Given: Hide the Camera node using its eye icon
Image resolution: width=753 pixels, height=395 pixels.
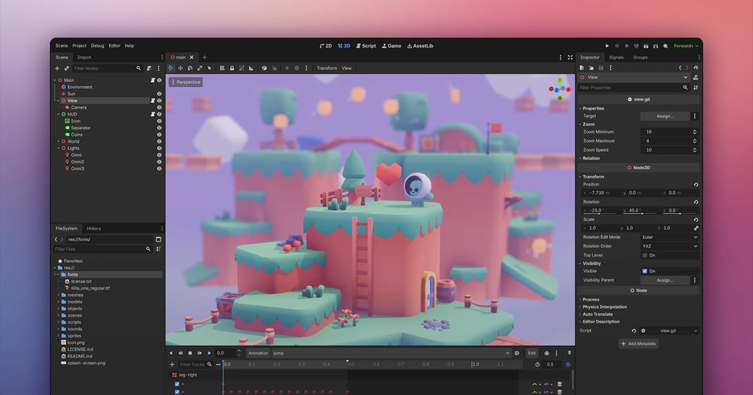Looking at the screenshot, I should tap(159, 107).
